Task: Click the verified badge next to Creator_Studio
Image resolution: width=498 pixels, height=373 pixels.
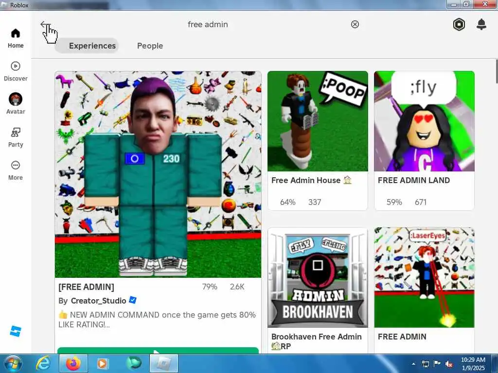Action: click(x=133, y=300)
